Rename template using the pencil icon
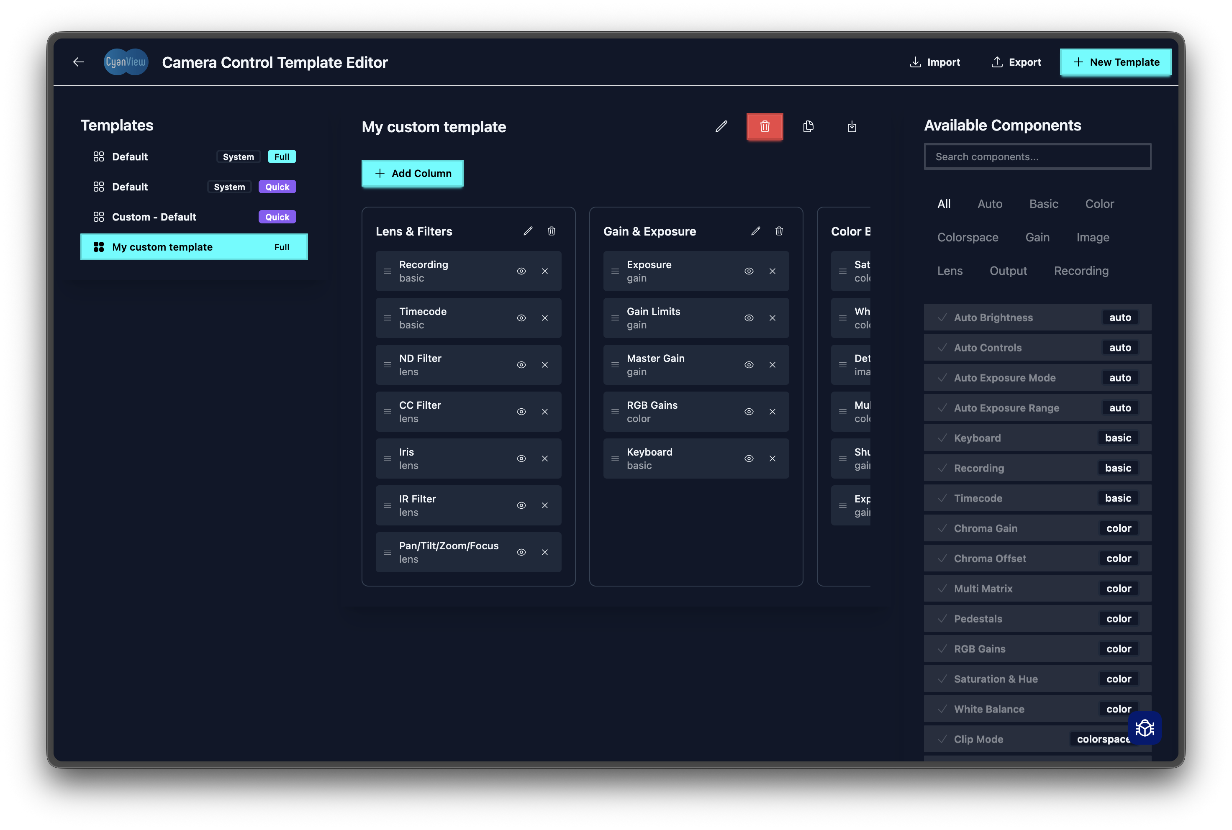This screenshot has height=830, width=1232. coord(721,126)
